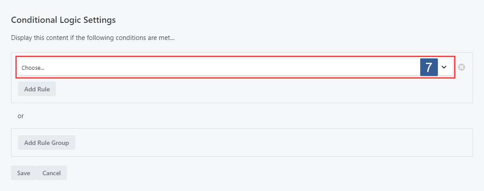484x191 pixels.
Task: Click the Add Rule Group button
Action: pyautogui.click(x=47, y=143)
